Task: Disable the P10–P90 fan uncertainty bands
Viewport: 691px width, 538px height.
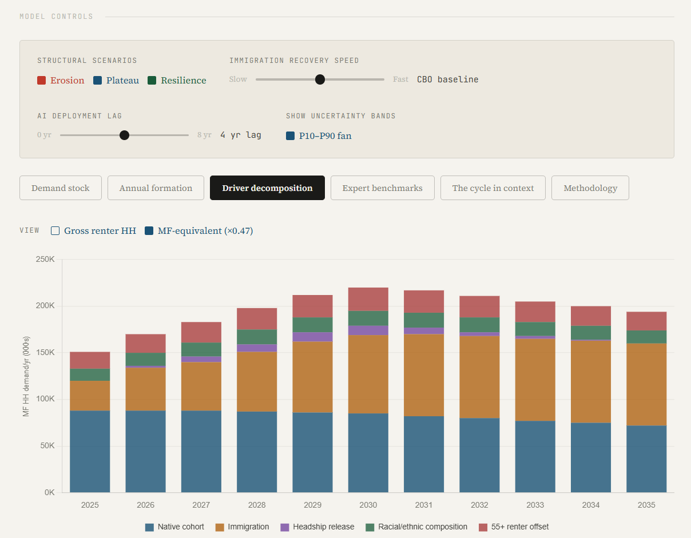Action: pyautogui.click(x=291, y=136)
